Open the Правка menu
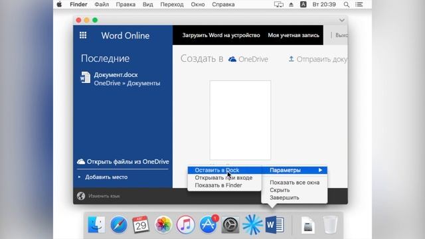 tap(126, 5)
